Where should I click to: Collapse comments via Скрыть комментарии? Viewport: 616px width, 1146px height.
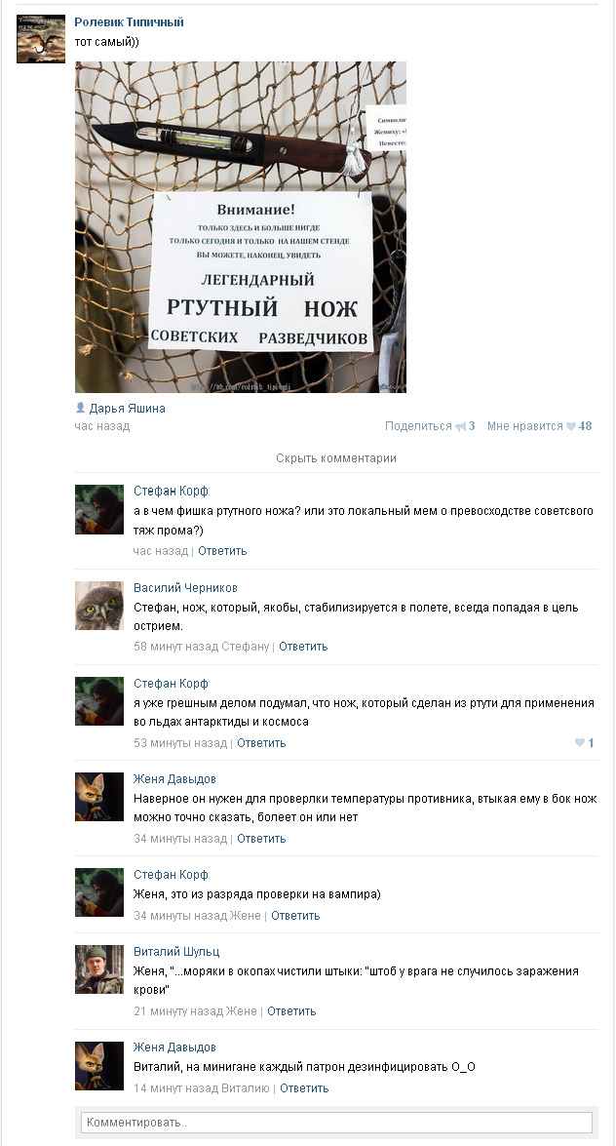pos(336,458)
